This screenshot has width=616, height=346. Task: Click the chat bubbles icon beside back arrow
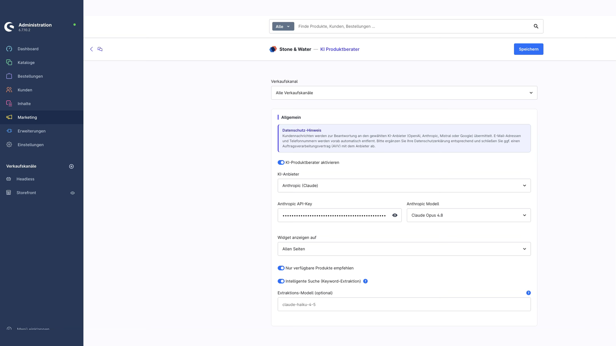coord(100,49)
